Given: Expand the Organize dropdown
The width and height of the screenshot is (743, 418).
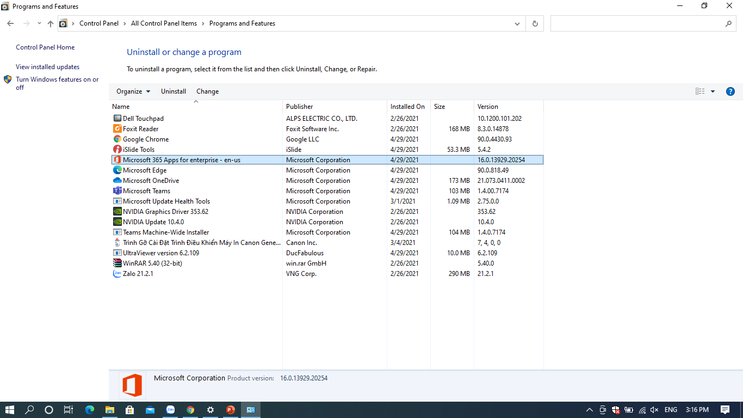Looking at the screenshot, I should (133, 91).
